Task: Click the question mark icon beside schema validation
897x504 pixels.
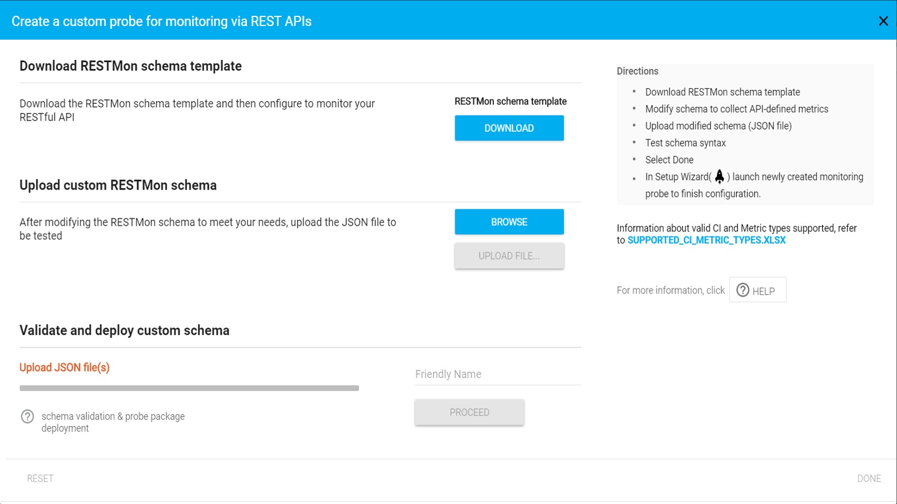Action: point(27,416)
